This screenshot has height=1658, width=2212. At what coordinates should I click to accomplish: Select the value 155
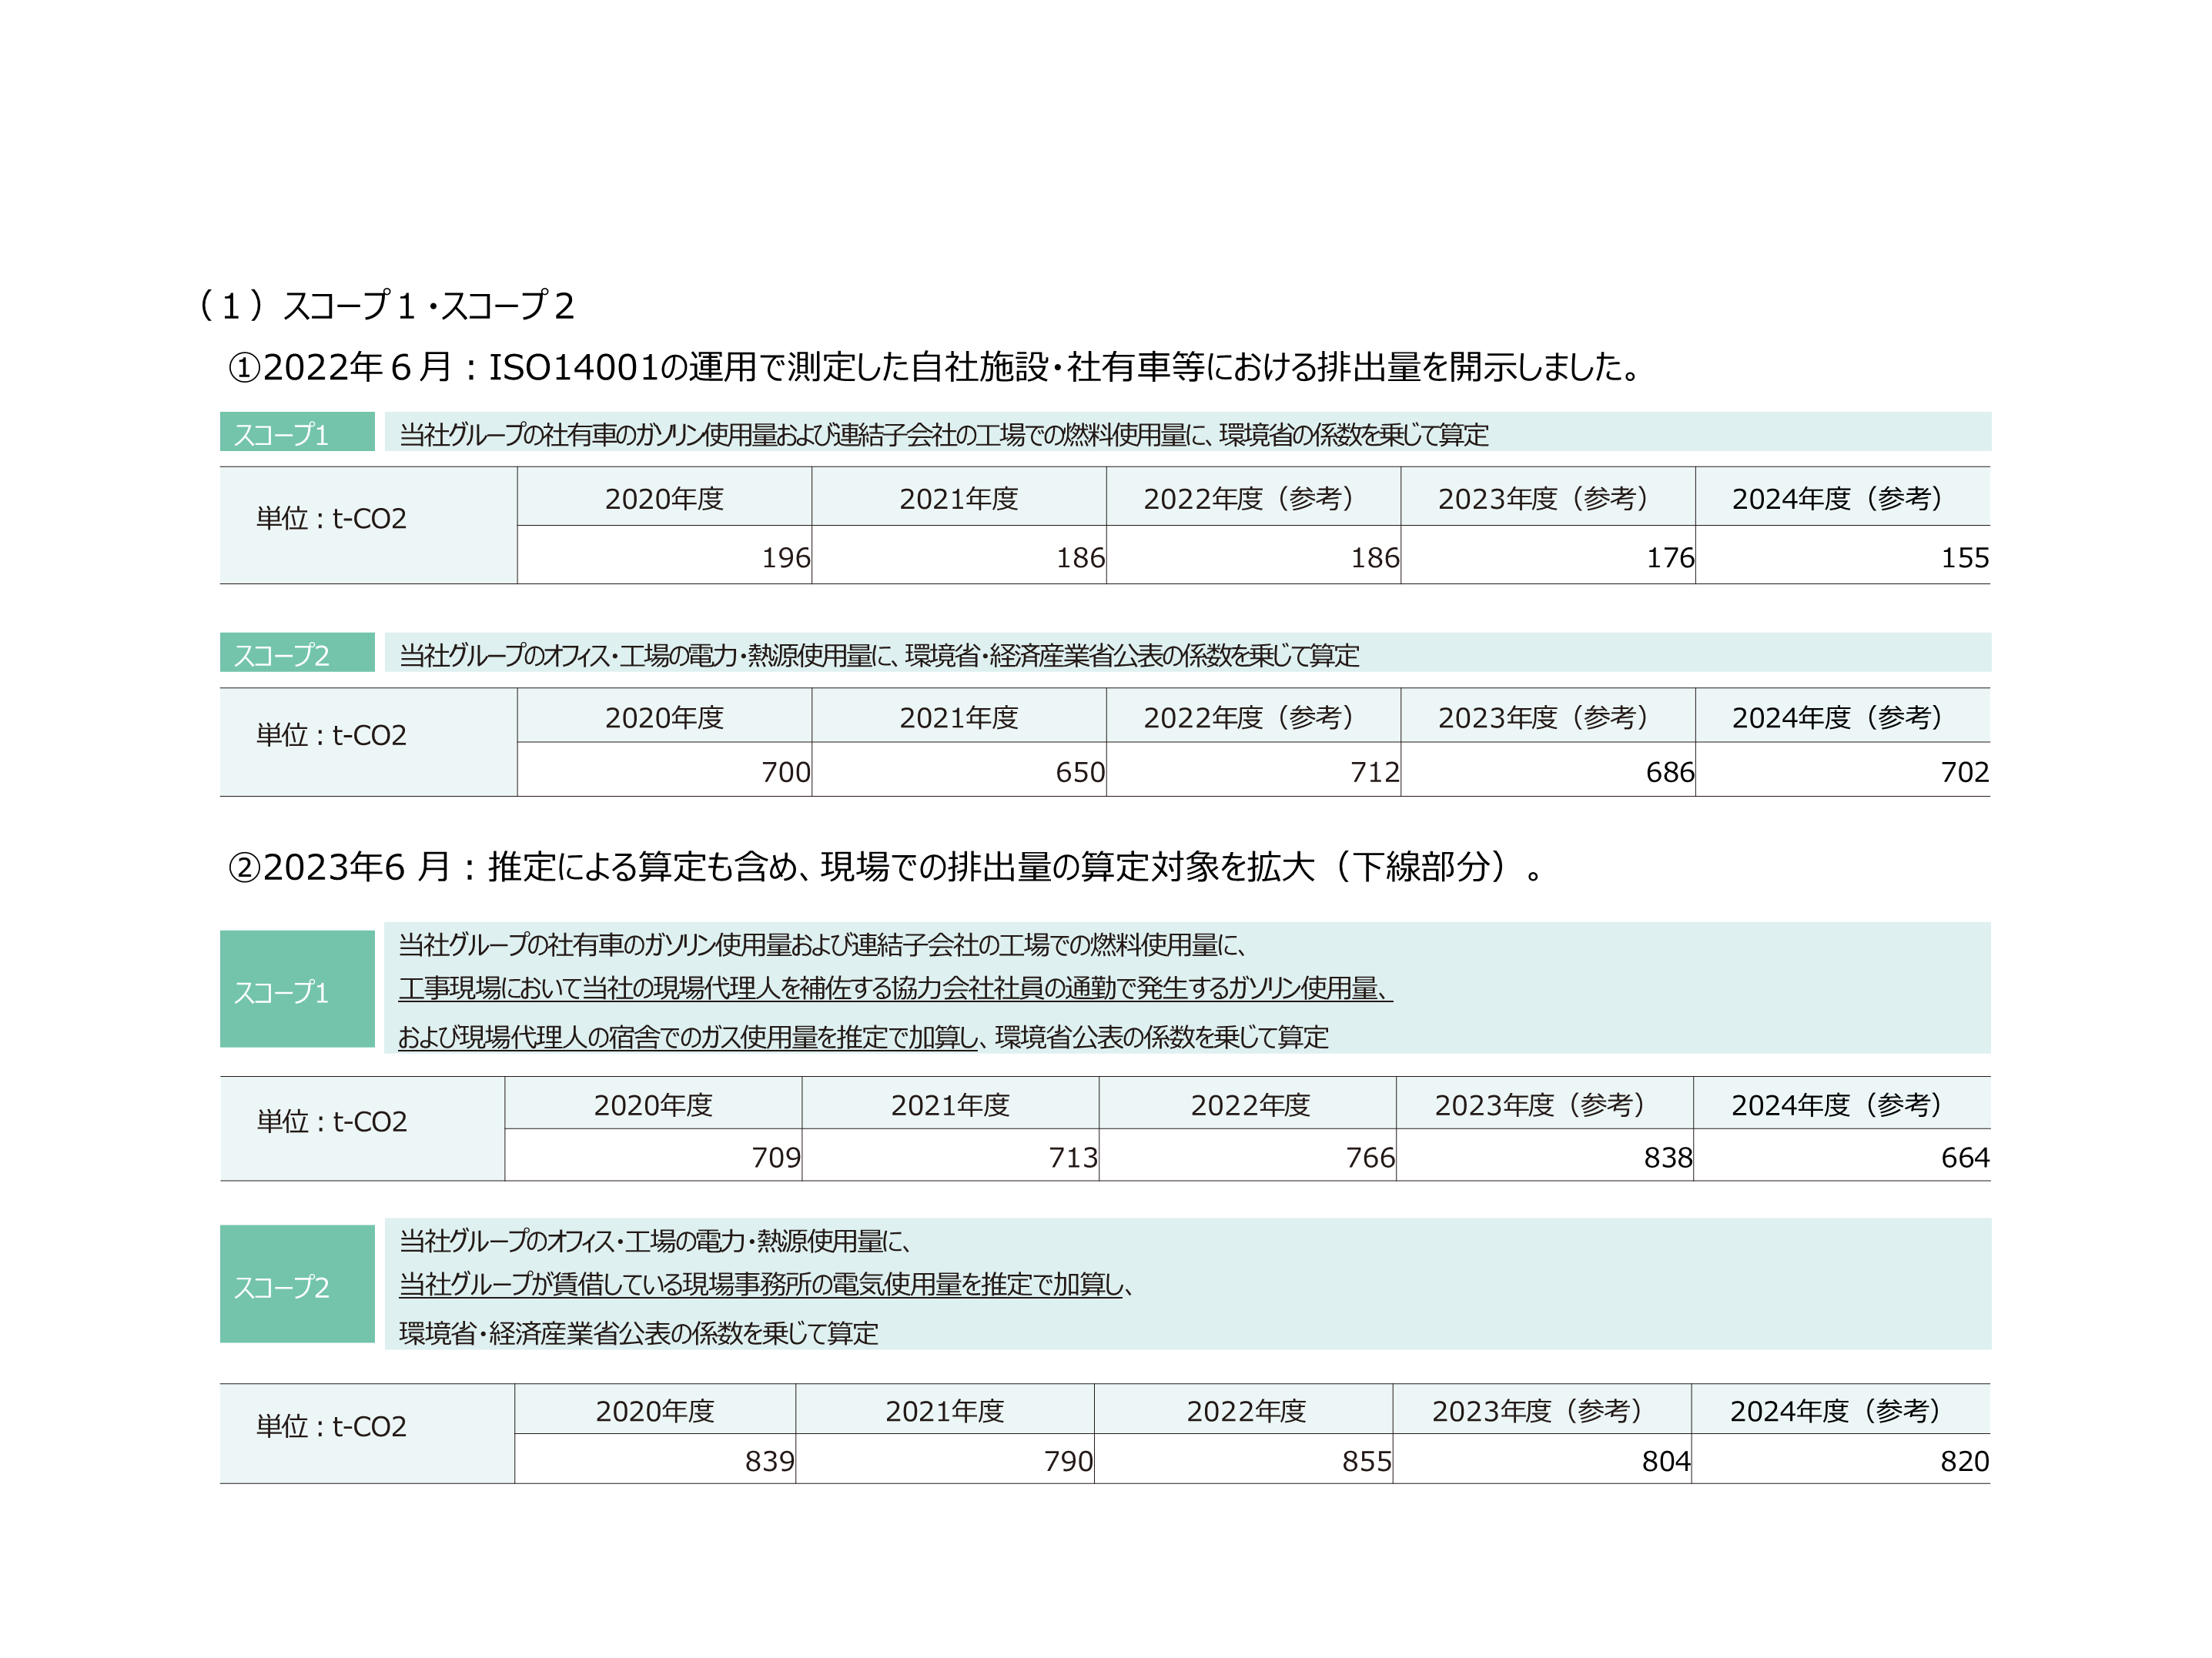point(1965,558)
